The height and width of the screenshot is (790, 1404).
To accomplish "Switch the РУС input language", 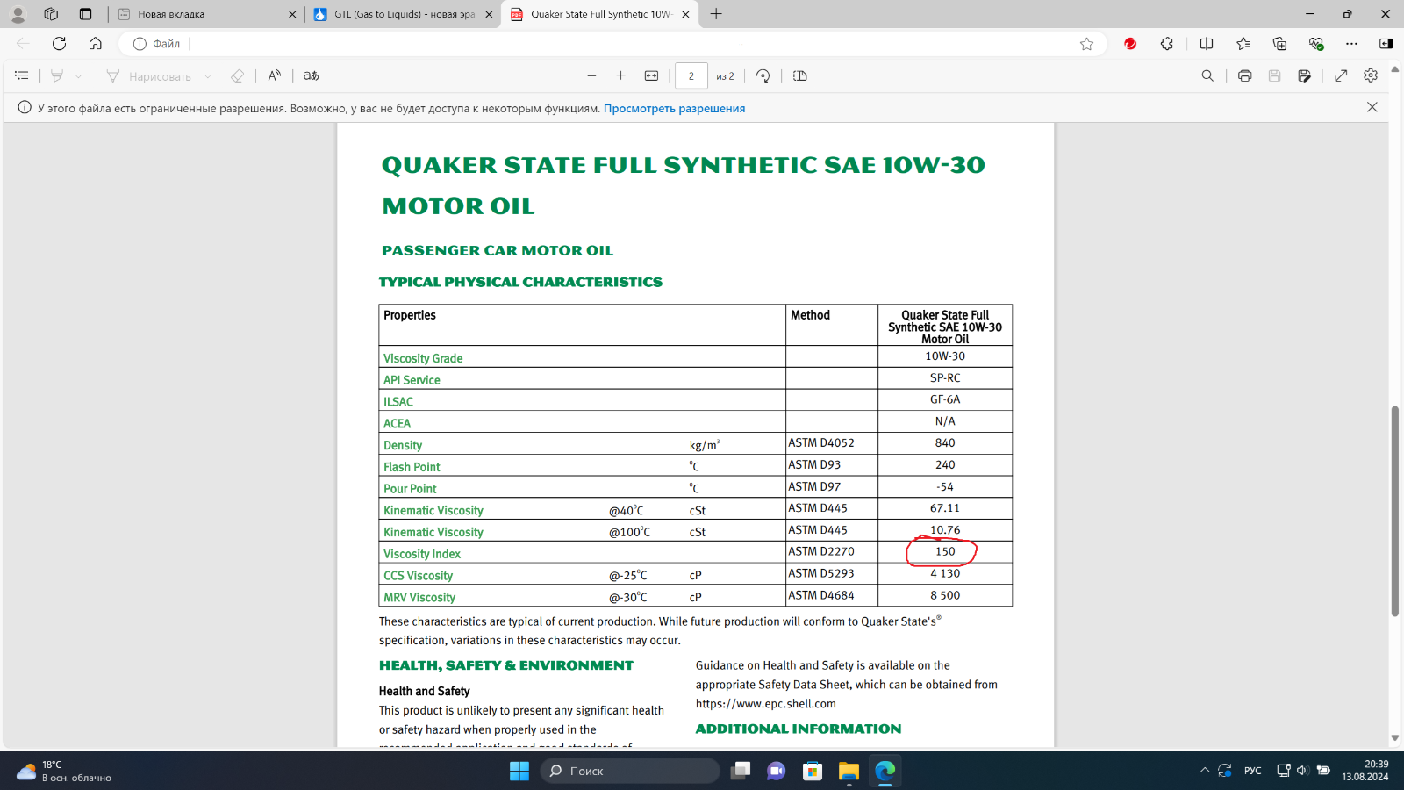I will (1253, 771).
